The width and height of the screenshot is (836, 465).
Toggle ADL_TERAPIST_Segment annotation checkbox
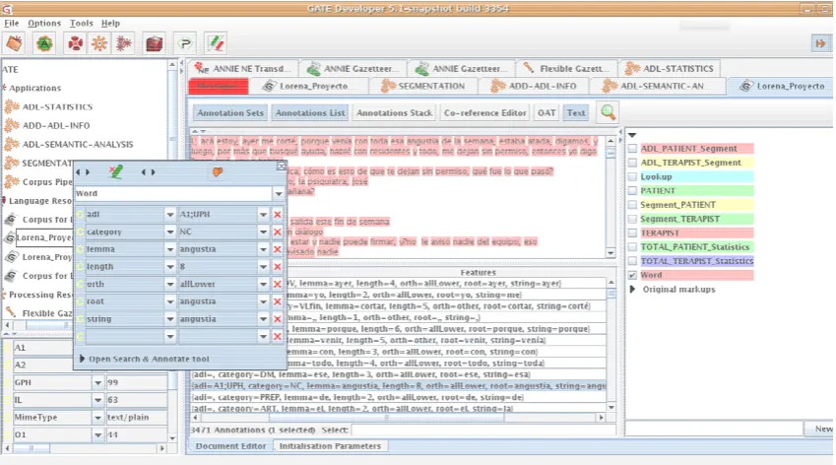tap(632, 163)
